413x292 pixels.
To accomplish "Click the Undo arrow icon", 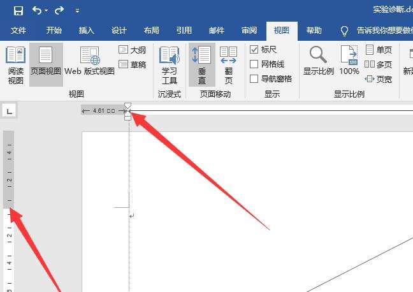I will [x=36, y=11].
